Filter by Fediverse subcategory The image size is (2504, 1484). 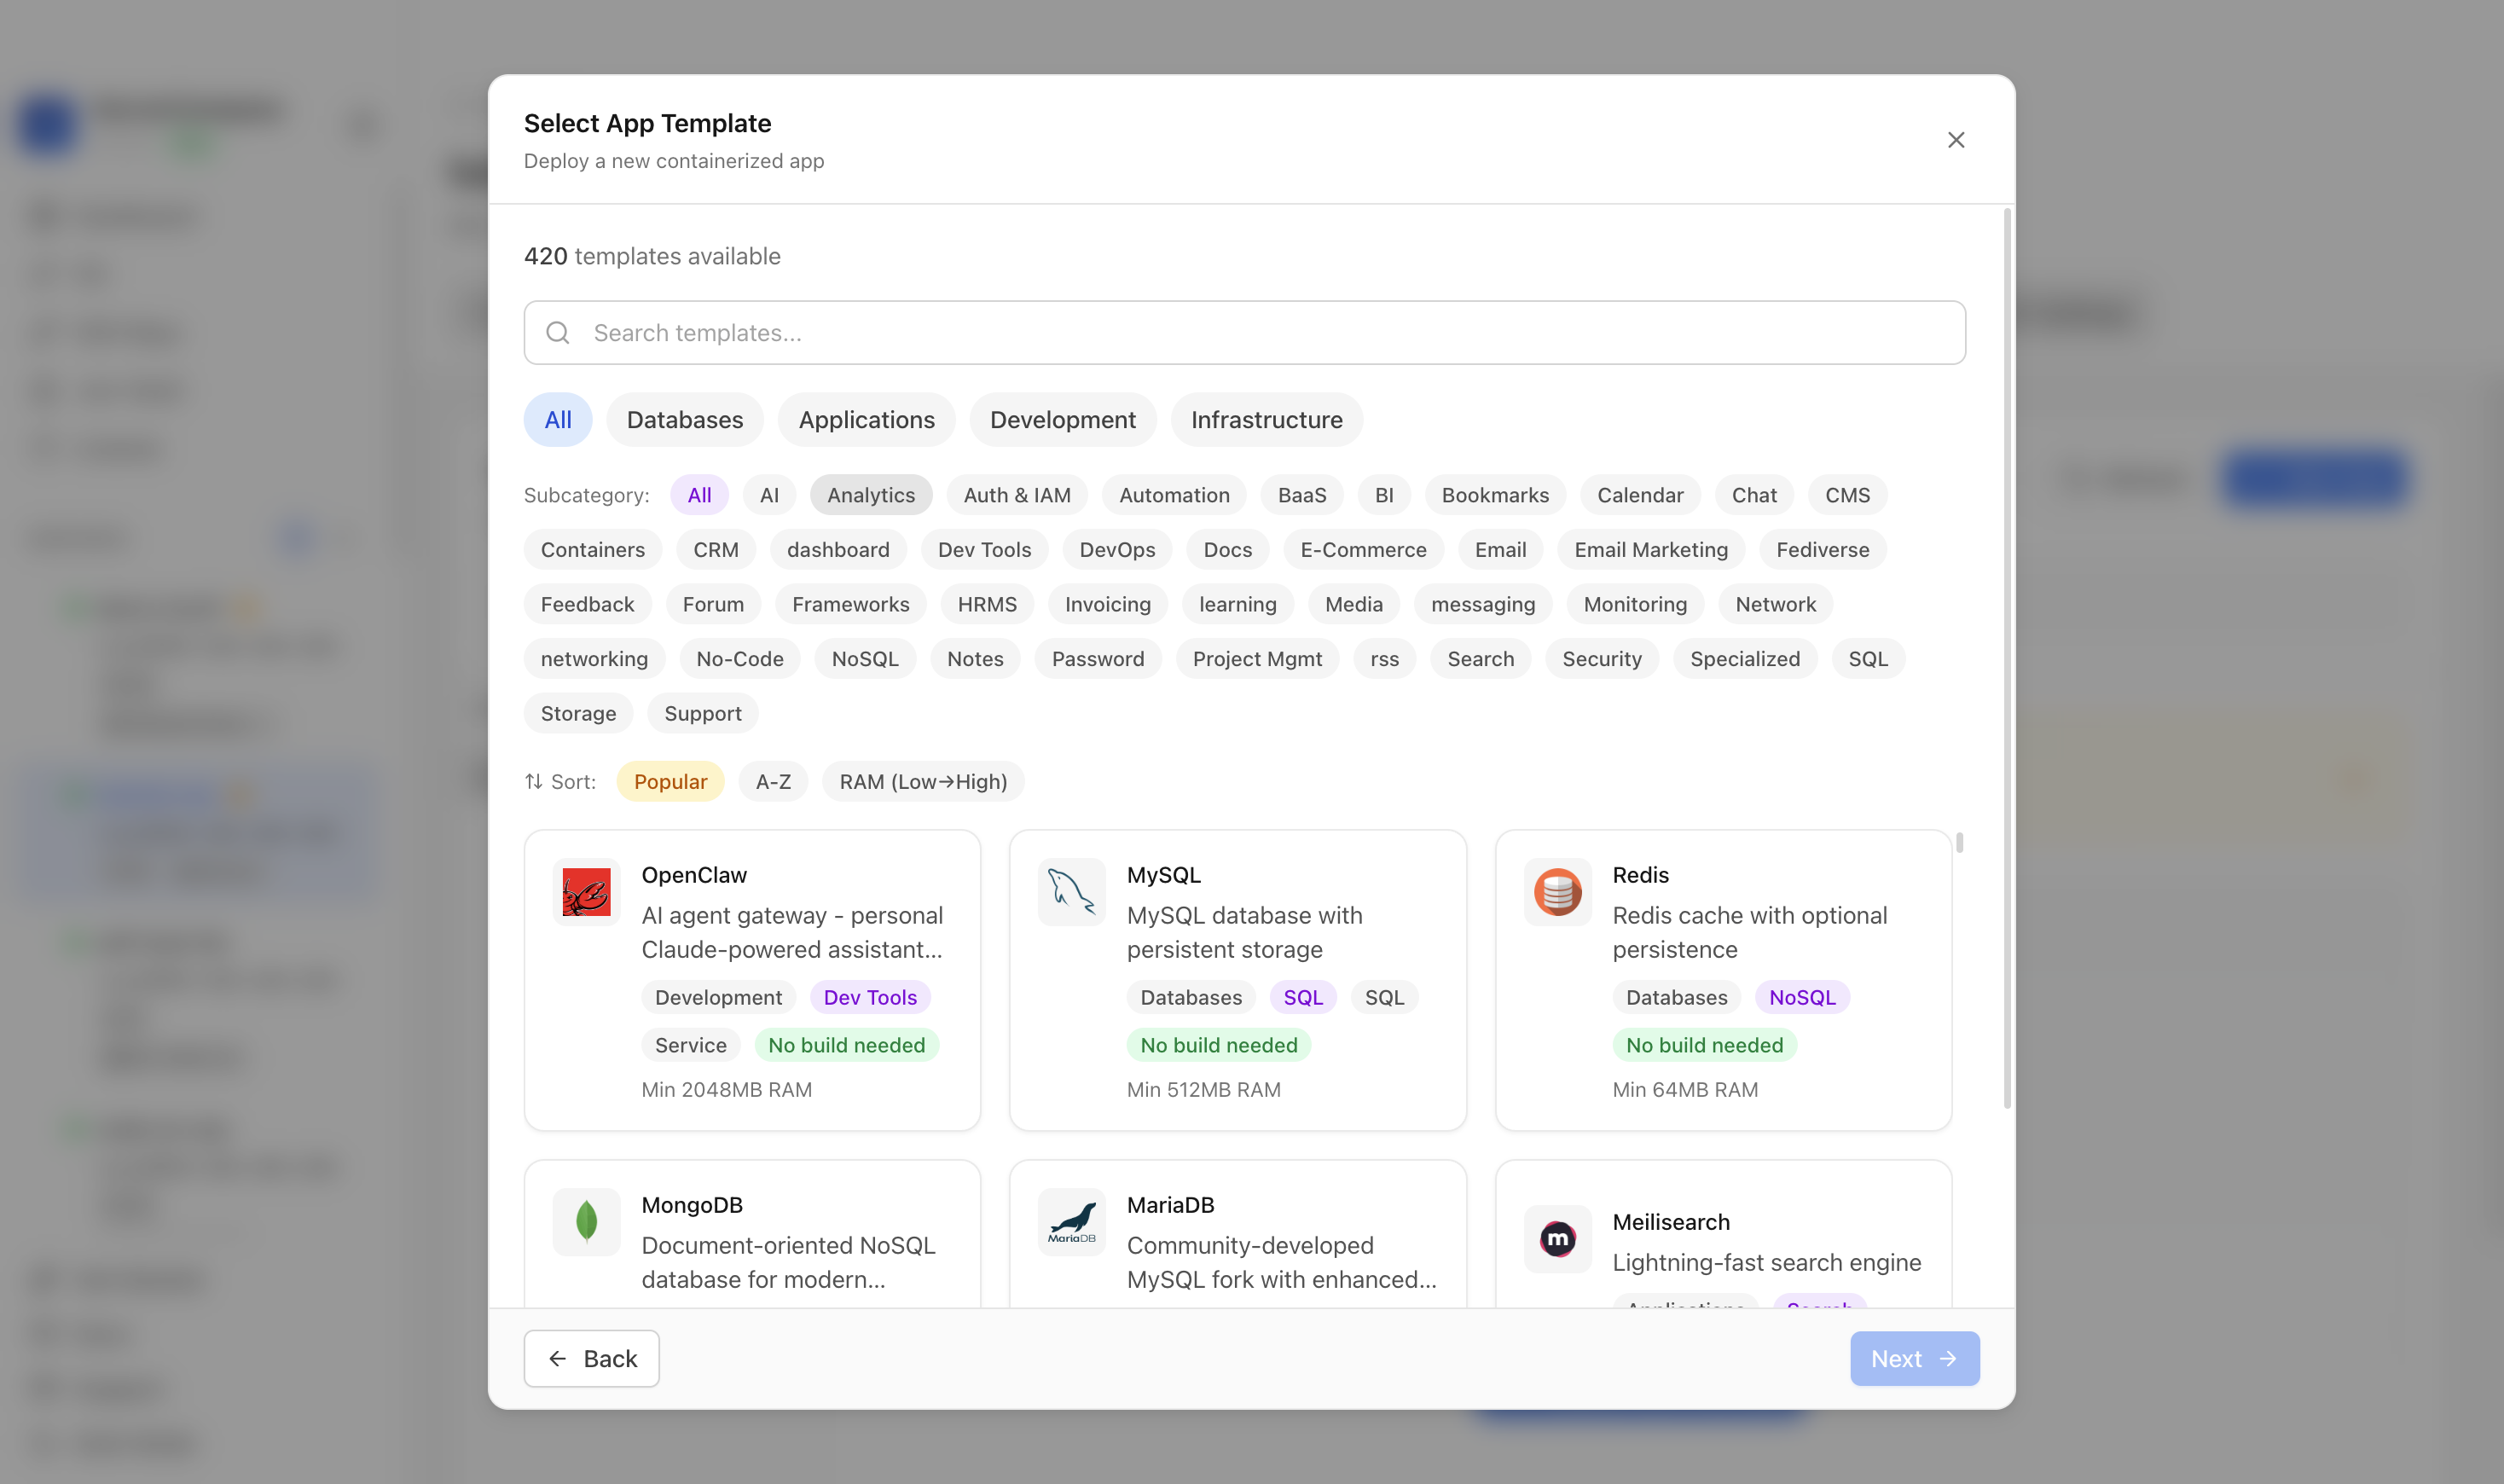pos(1822,549)
